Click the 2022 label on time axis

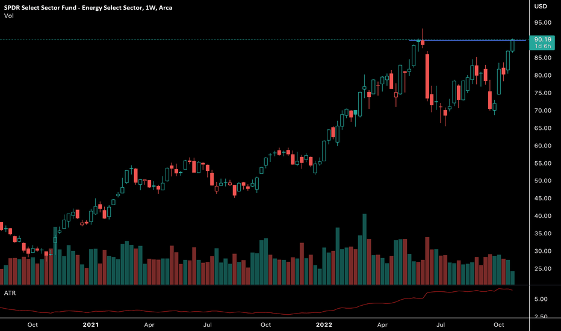tap(324, 325)
